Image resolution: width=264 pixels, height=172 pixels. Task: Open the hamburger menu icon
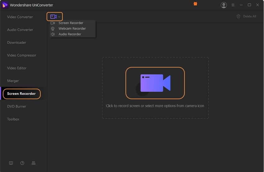[x=233, y=5]
